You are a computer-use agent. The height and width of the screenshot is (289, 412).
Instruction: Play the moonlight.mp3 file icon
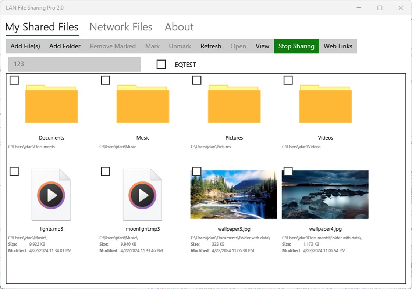pos(143,194)
